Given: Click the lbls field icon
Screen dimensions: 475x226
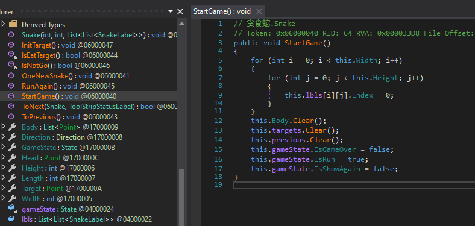Looking at the screenshot, I should [x=11, y=219].
